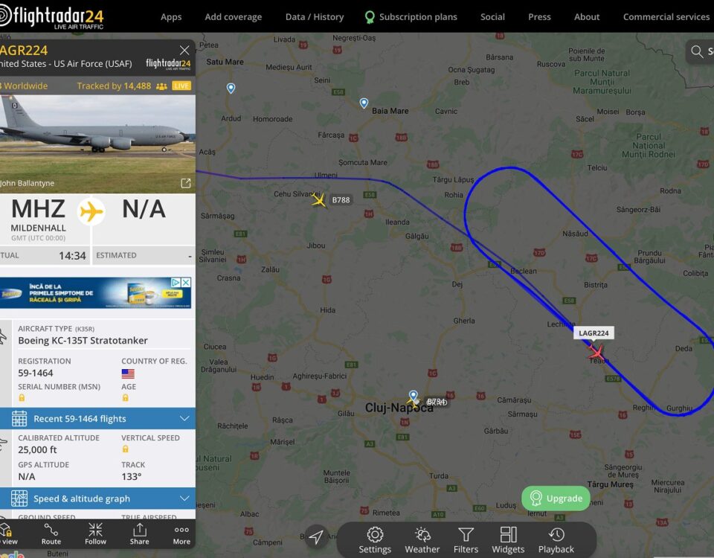Viewport: 714px width, 558px height.
Task: Expand Speed & altitude graph section
Action: (x=97, y=498)
